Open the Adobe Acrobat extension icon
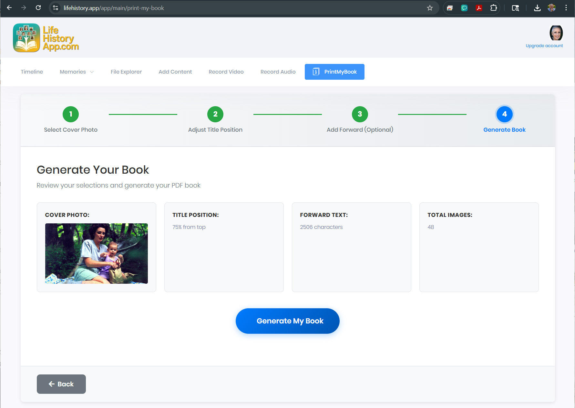The image size is (575, 408). [479, 8]
